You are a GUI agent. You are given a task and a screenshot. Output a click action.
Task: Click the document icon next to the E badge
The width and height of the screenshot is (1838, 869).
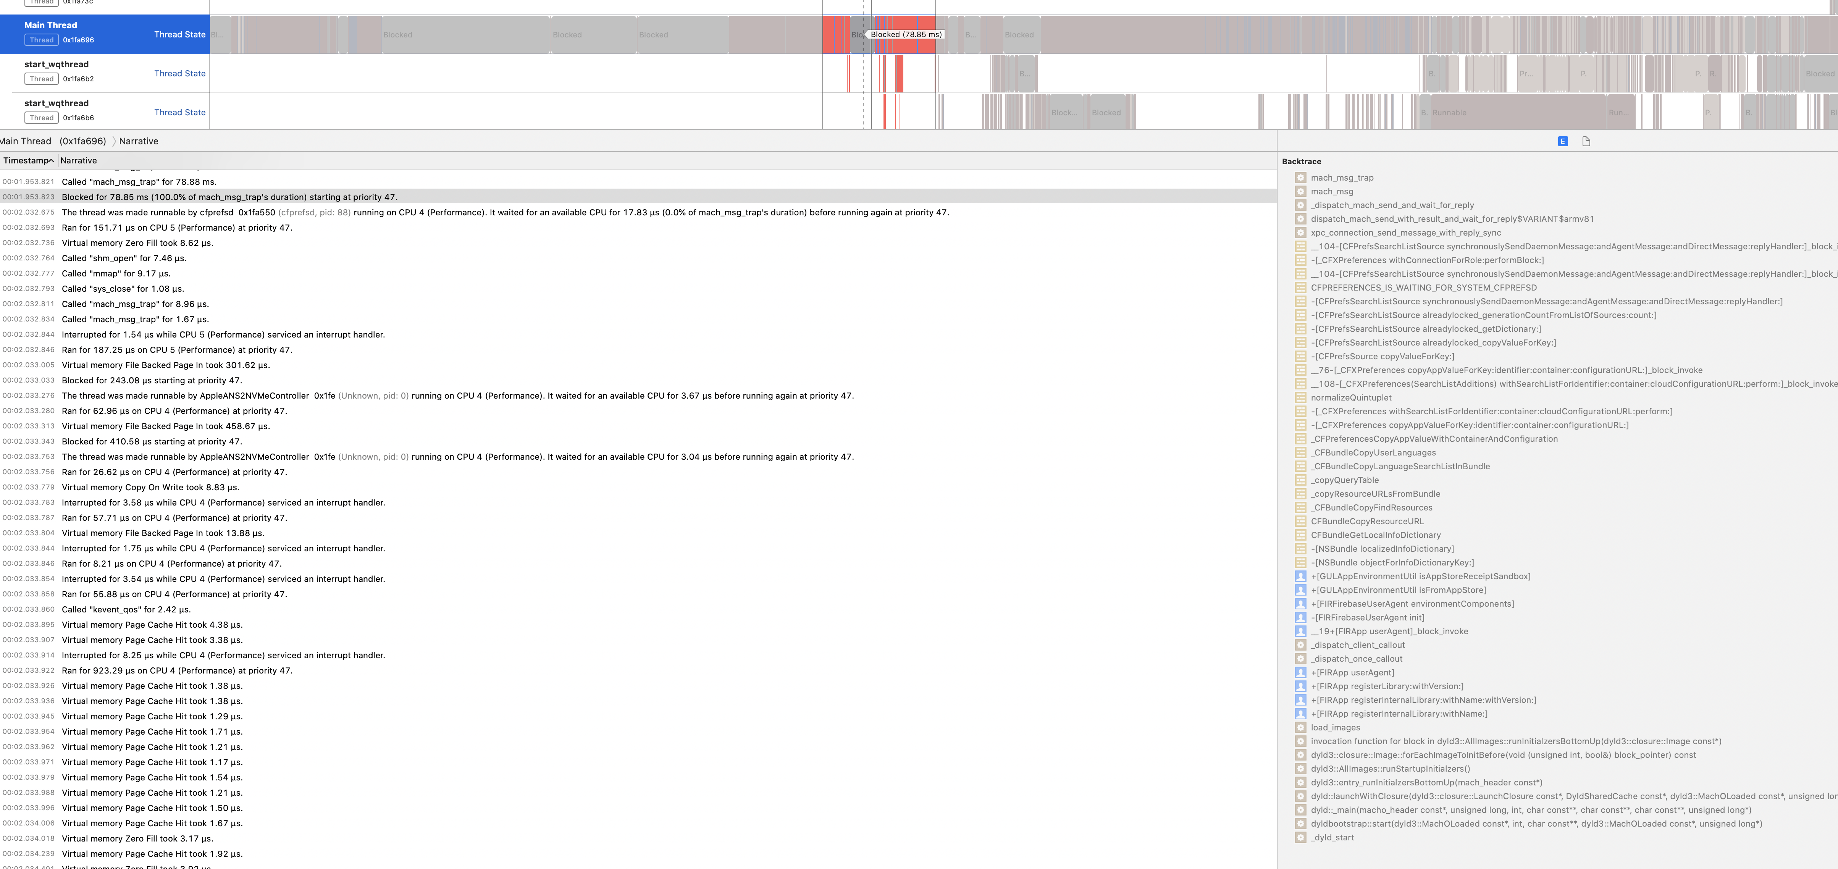coord(1585,141)
